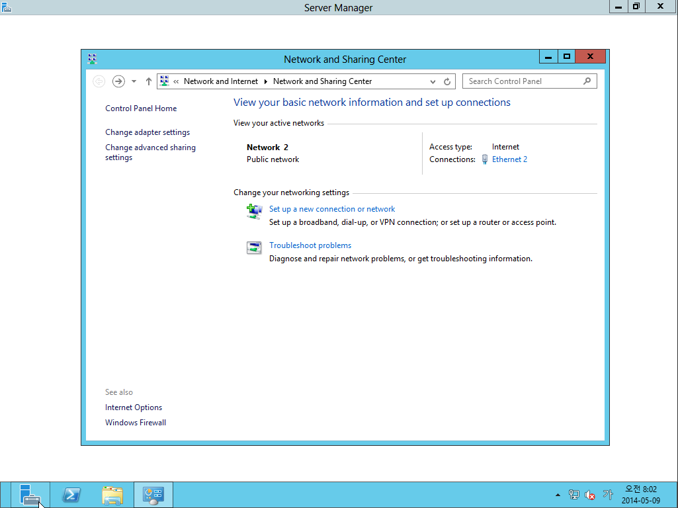
Task: Click the Network and Sharing Center title icon
Action: [x=92, y=58]
